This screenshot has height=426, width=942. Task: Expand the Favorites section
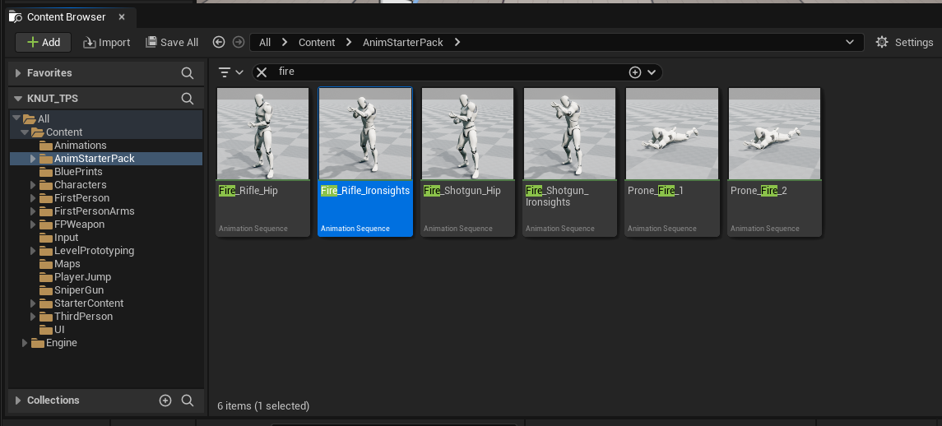(18, 72)
